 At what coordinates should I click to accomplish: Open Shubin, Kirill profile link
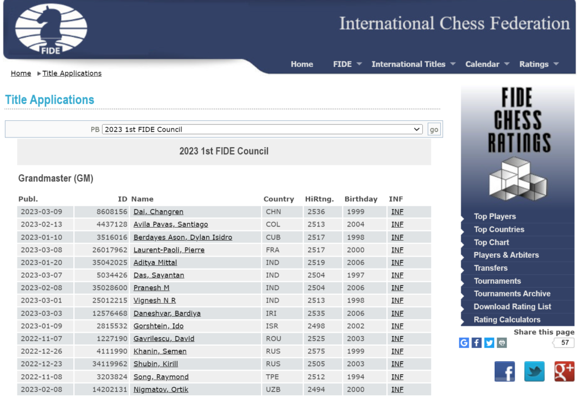click(155, 364)
